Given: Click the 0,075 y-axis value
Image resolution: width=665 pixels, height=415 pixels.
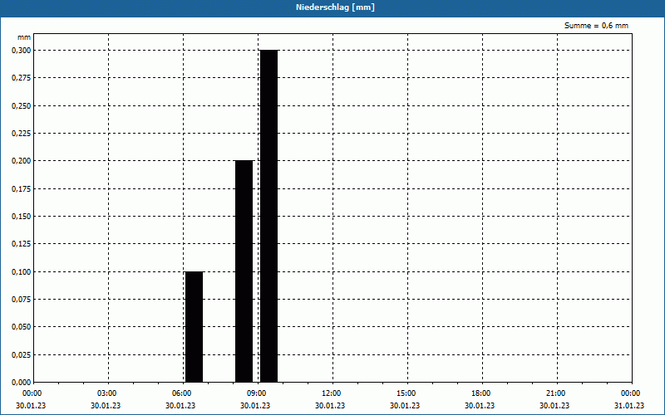Looking at the screenshot, I should tap(22, 300).
